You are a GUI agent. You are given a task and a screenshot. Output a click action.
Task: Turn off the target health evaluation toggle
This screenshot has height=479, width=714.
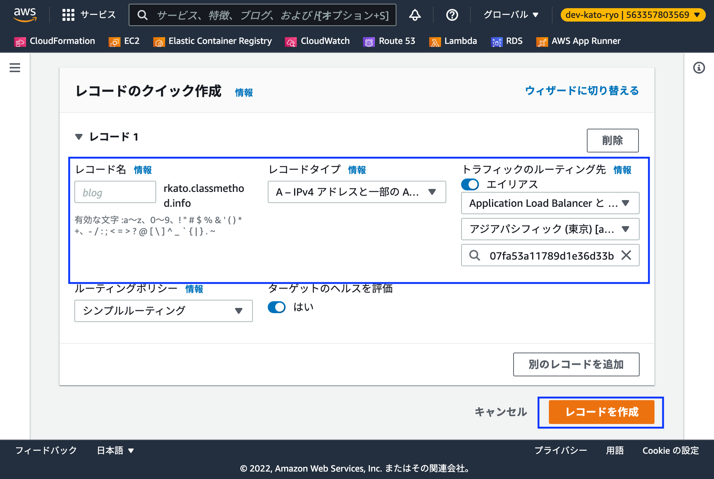coord(277,307)
